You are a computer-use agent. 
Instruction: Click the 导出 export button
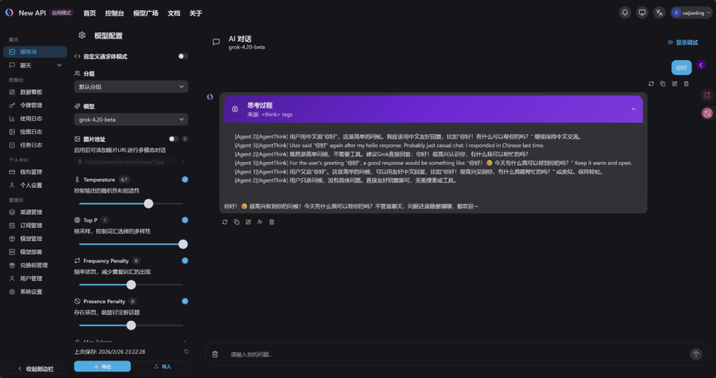(102, 366)
